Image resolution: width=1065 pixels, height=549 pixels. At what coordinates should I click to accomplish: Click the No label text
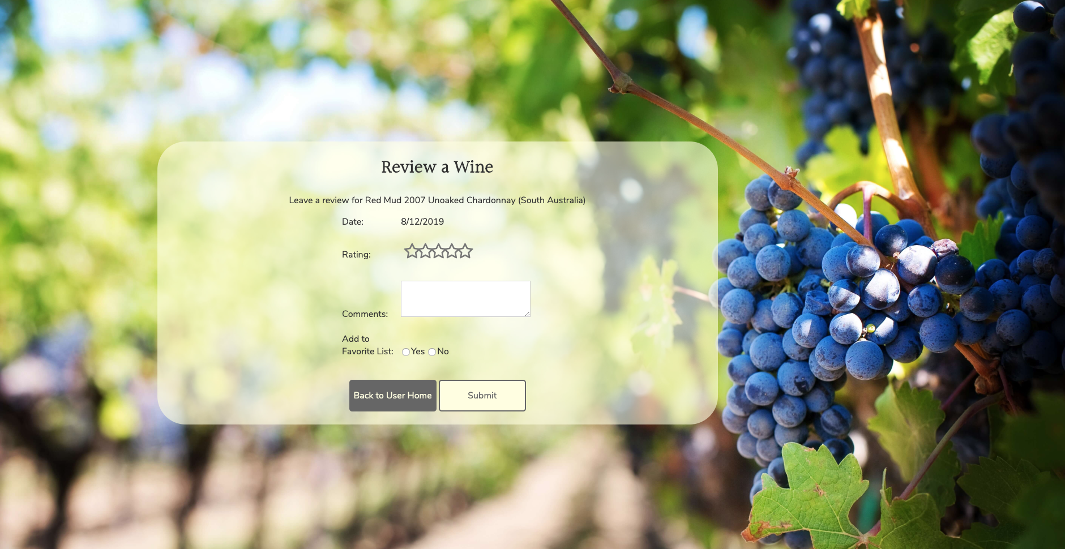[x=443, y=351]
